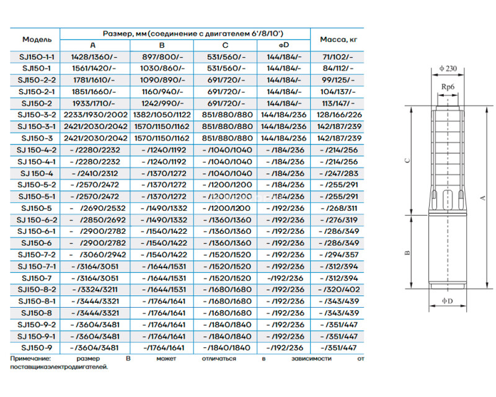Image resolution: width=496 pixels, height=397 pixels.
Task: Select model name SJ150-9-2
Action: click(37, 325)
